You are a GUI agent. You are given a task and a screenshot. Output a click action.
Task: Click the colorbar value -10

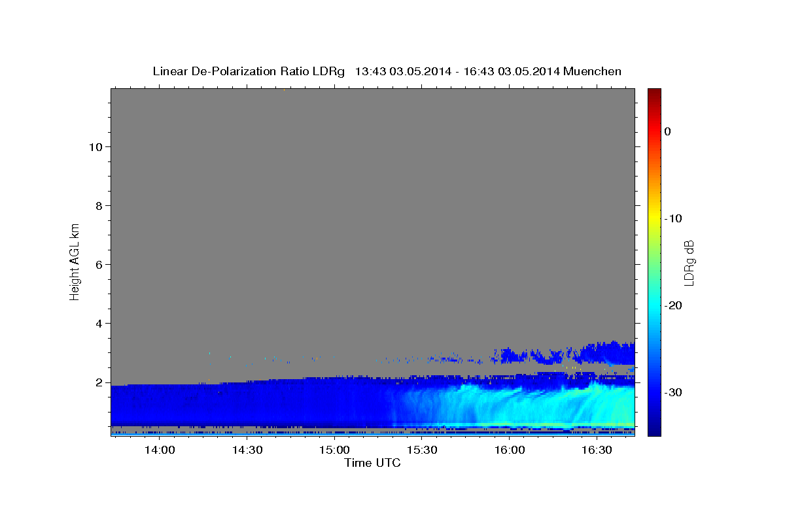[x=673, y=218]
